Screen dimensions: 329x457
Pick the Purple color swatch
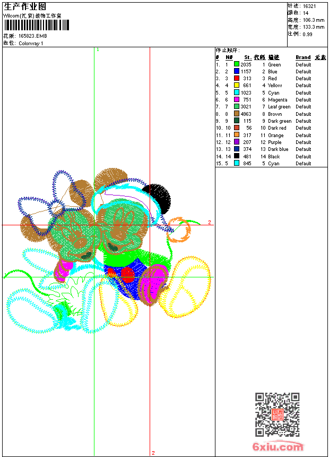[x=237, y=142]
